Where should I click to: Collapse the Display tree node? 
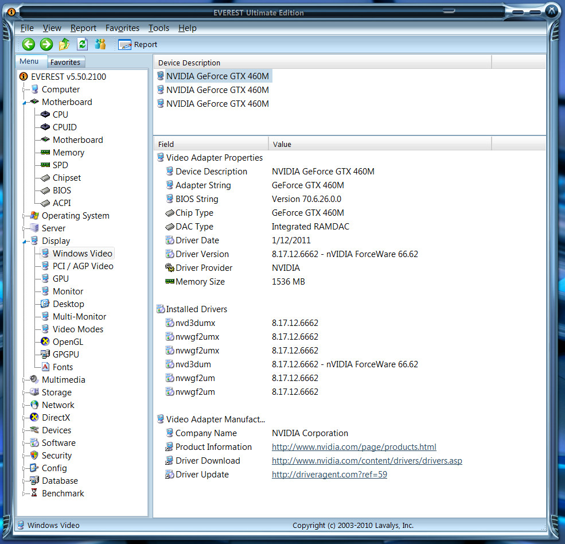click(25, 242)
